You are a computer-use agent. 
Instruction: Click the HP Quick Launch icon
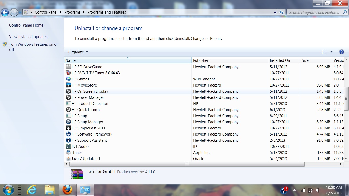[x=68, y=109]
